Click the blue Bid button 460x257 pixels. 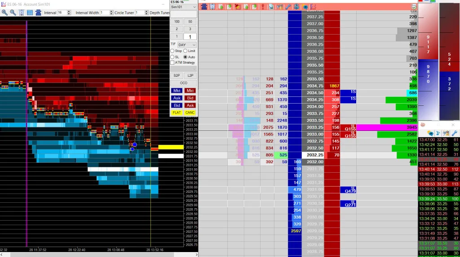177,105
